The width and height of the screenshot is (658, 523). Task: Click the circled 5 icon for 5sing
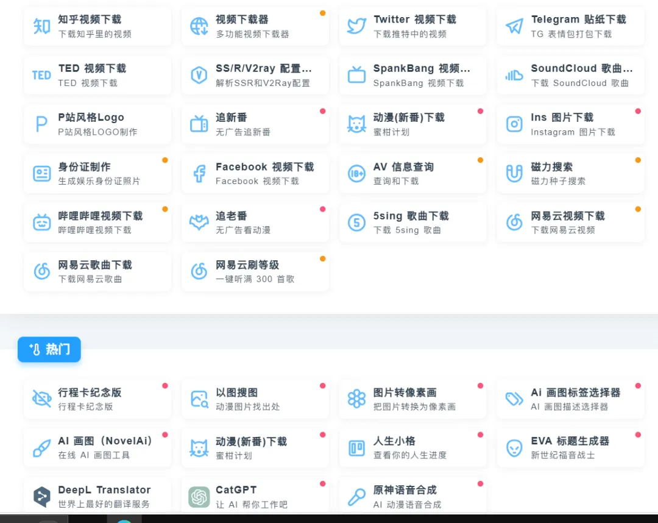tap(356, 222)
